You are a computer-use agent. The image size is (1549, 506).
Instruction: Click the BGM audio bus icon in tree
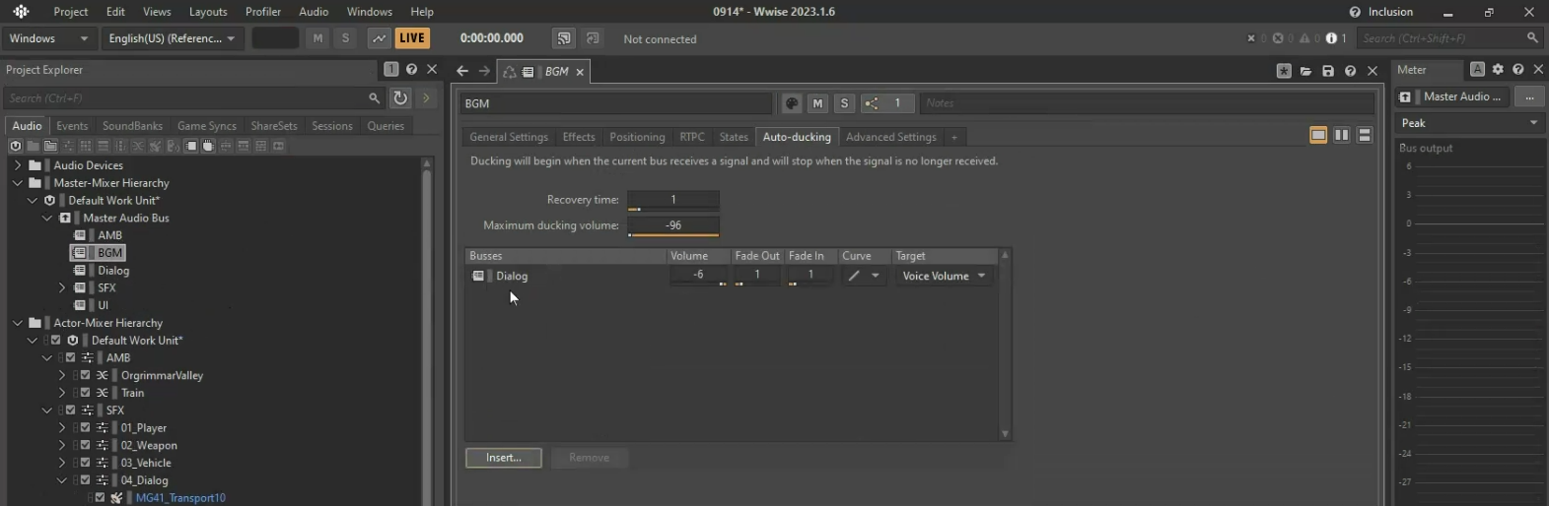click(x=80, y=253)
